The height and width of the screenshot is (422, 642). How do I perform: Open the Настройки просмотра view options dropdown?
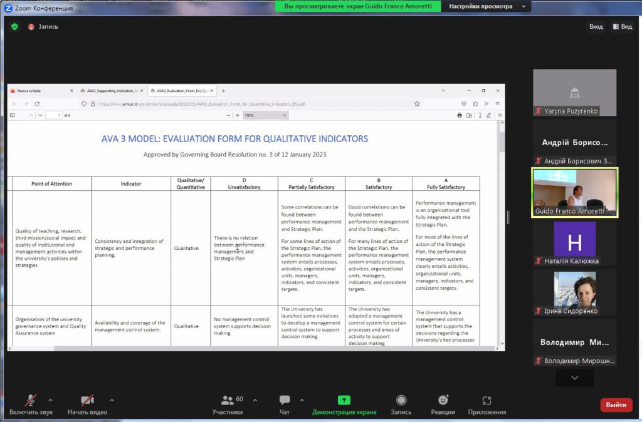486,6
